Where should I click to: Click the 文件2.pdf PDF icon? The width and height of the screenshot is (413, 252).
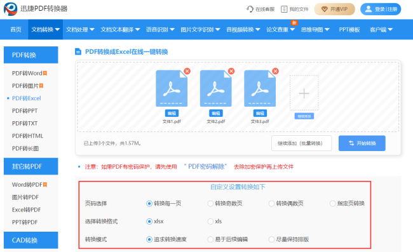[216, 88]
